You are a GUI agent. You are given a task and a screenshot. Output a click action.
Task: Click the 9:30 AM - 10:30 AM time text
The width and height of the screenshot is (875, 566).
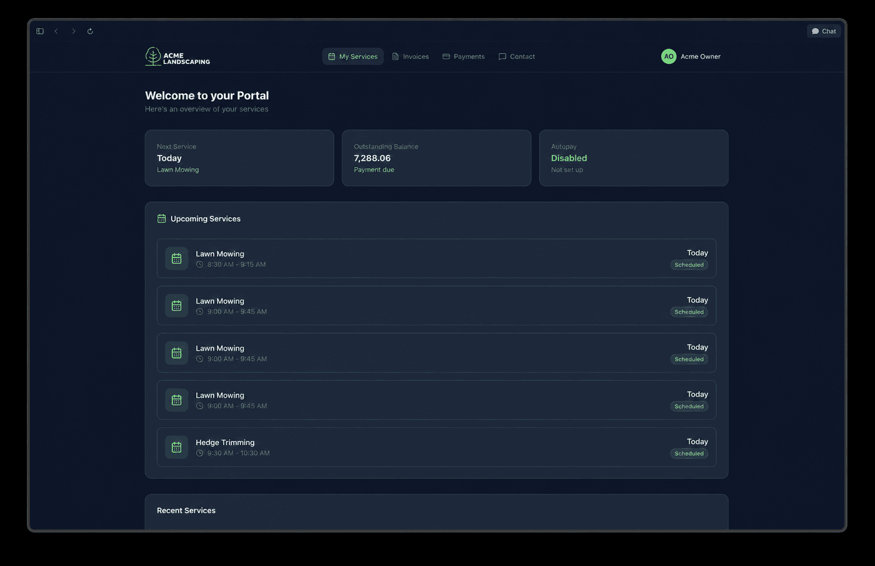(x=239, y=453)
